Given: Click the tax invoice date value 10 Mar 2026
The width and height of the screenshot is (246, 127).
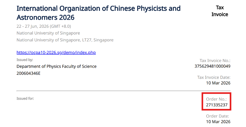Looking at the screenshot, I should (218, 83).
